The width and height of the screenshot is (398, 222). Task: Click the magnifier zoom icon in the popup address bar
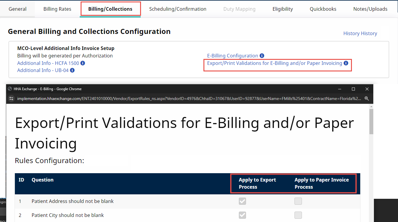click(367, 98)
